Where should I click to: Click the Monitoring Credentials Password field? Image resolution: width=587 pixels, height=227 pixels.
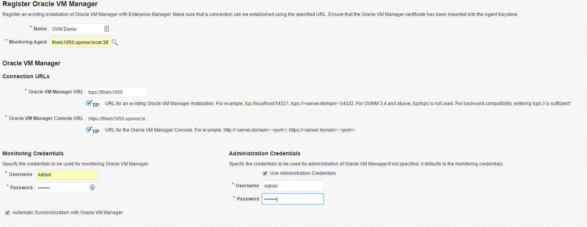pos(66,188)
